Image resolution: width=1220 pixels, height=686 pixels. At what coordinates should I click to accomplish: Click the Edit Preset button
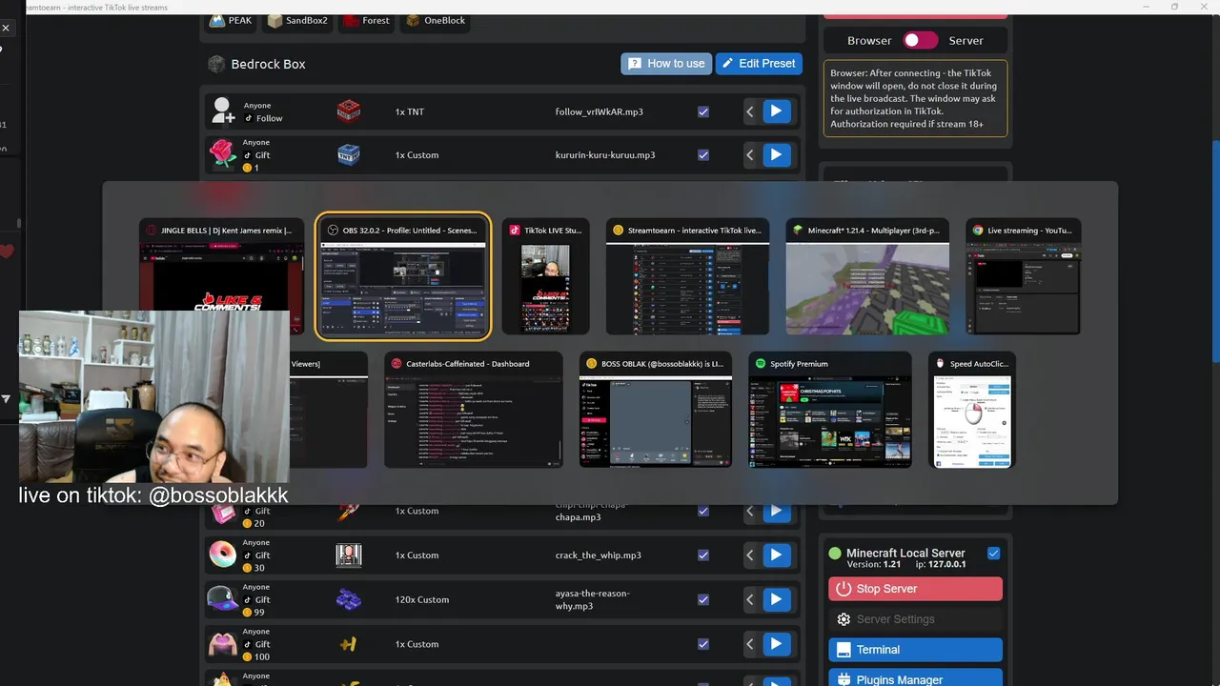pos(759,63)
